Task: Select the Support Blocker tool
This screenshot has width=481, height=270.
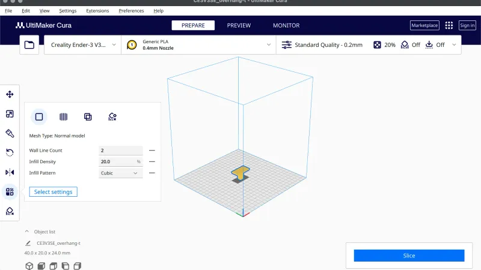Action: (x=10, y=211)
